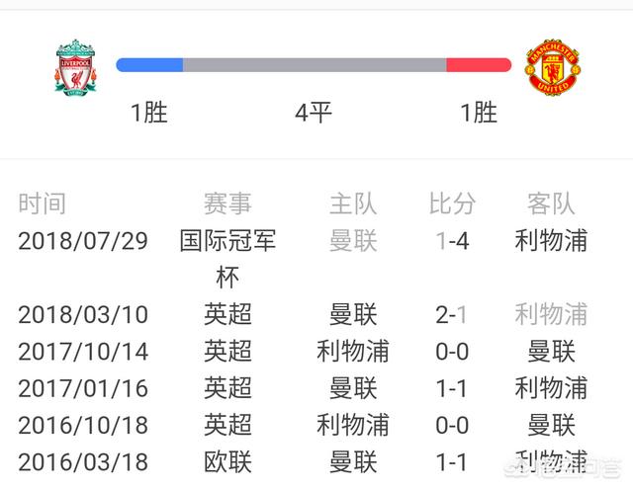
Task: Click the gray draws bar segment
Action: pos(315,65)
